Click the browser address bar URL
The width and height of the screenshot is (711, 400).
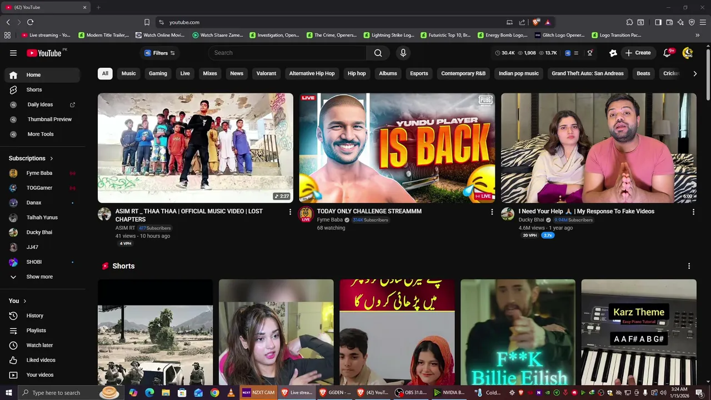[184, 22]
